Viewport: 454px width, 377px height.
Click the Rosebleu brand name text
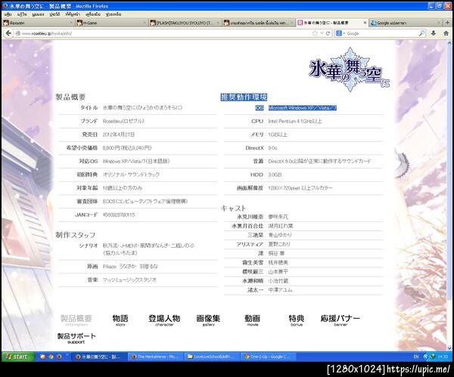(x=123, y=121)
